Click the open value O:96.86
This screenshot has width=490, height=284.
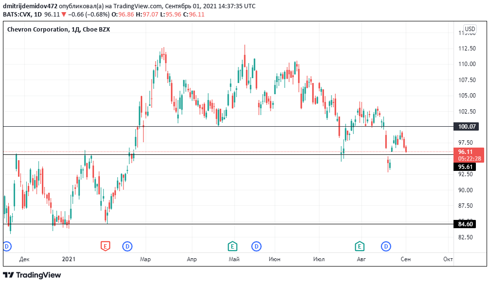coord(123,15)
